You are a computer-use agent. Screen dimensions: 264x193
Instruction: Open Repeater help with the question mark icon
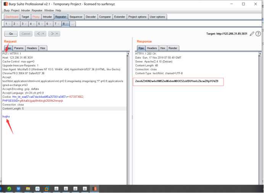coord(258,34)
